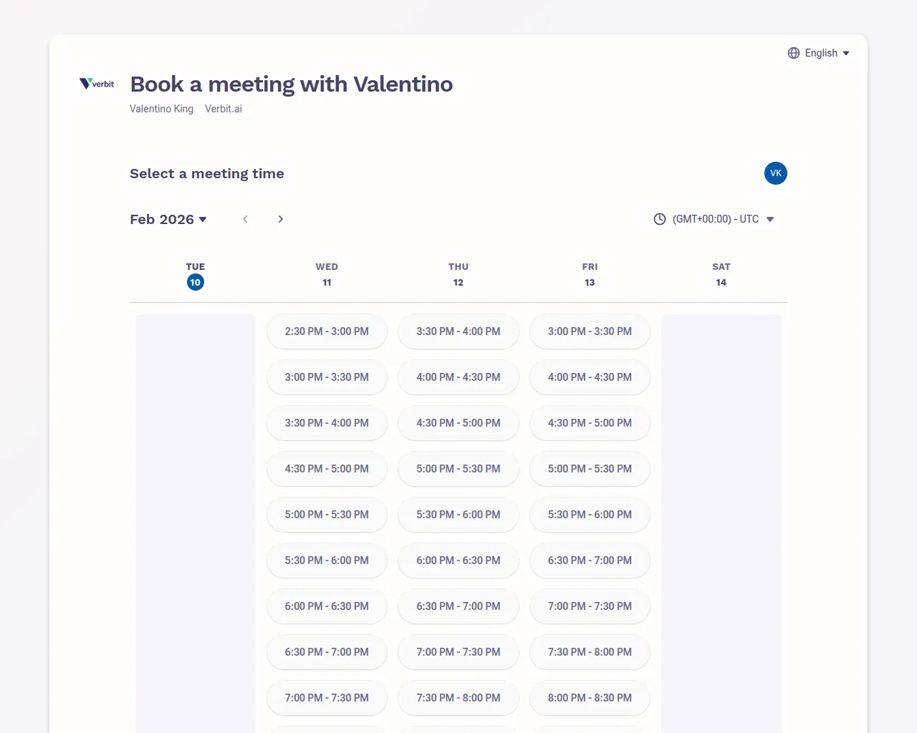
Task: Pick Wednesday 4:30 PM - 5:00 PM slot
Action: coord(327,469)
